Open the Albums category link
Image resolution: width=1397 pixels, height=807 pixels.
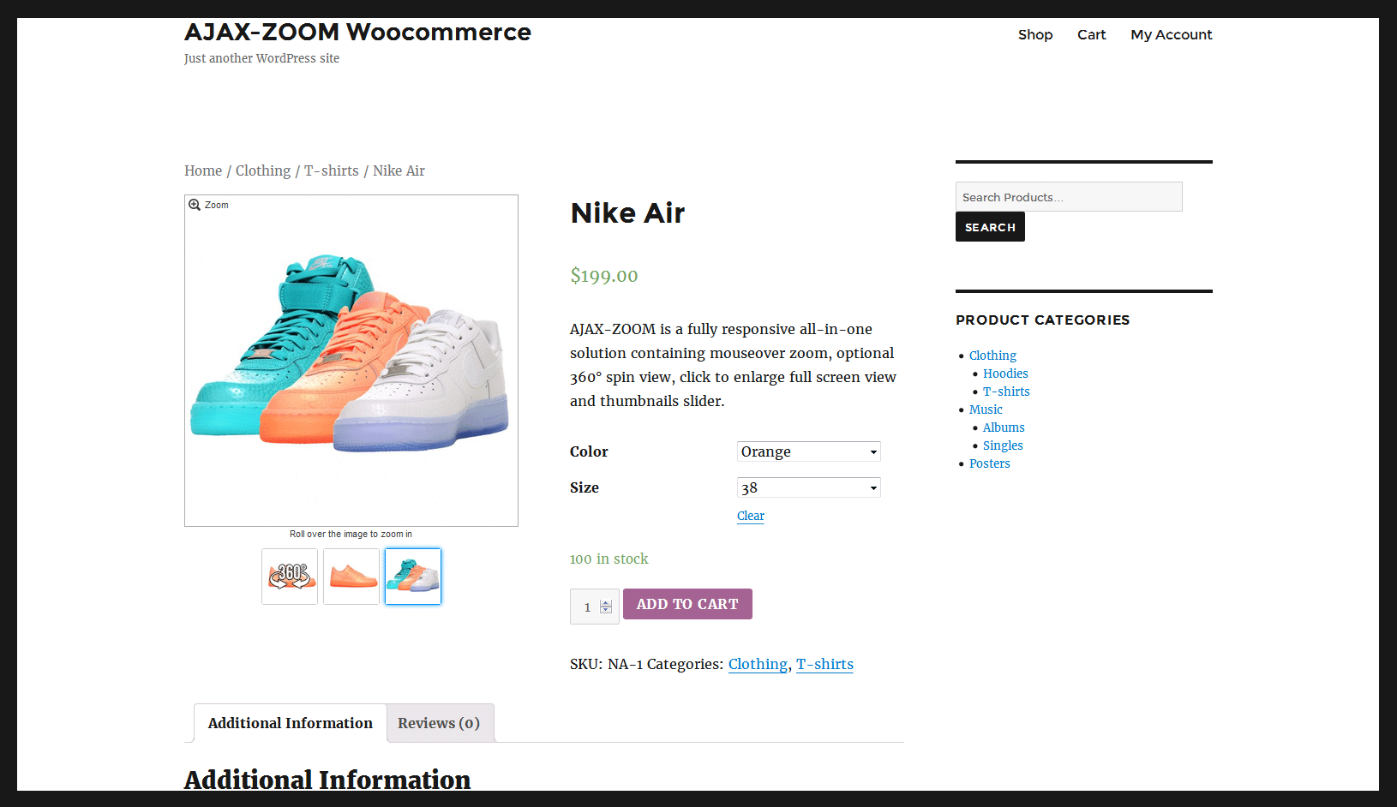pos(1004,427)
